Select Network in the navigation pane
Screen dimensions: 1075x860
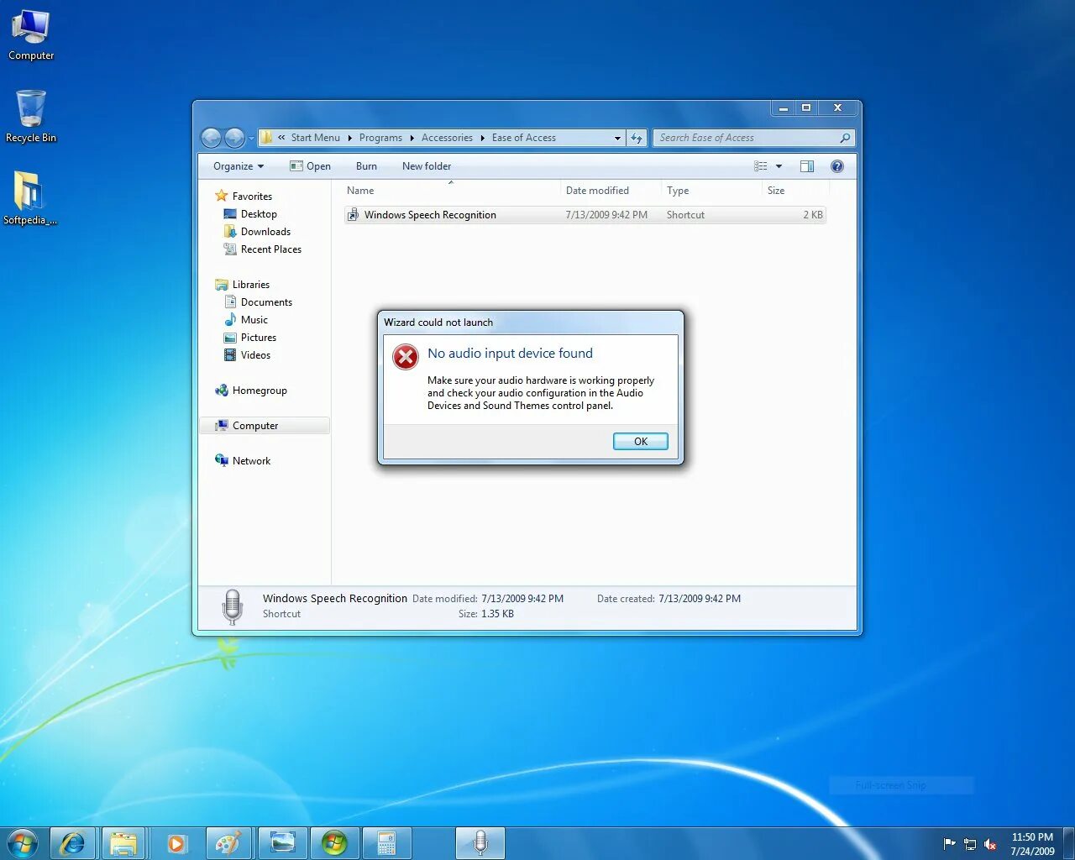click(x=243, y=461)
